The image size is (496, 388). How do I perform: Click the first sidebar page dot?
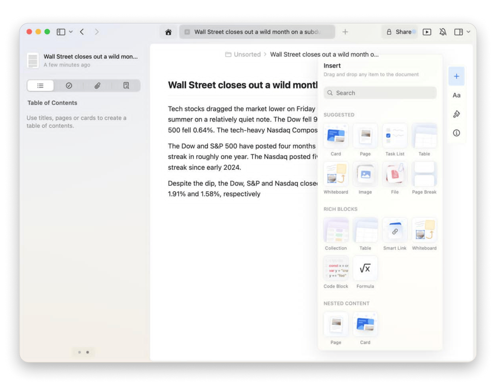point(79,352)
